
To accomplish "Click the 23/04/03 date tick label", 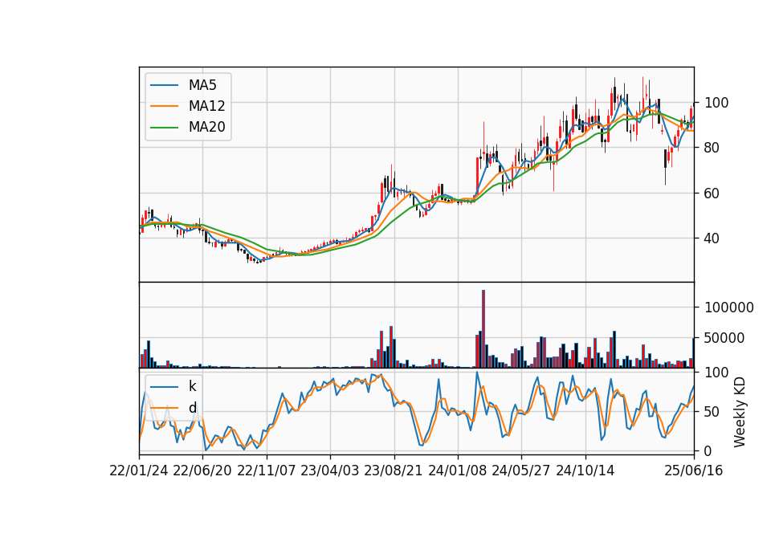I will (330, 470).
